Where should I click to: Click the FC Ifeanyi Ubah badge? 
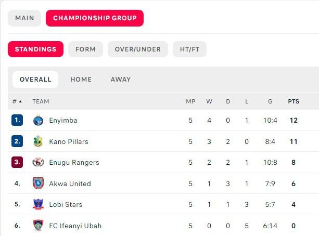[38, 226]
